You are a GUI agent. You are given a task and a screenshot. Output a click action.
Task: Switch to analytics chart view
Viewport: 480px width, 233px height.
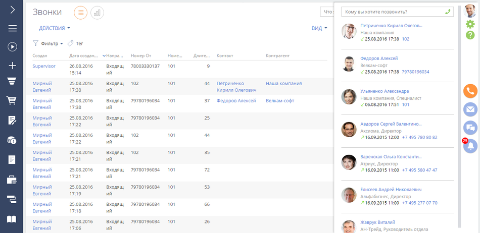97,13
